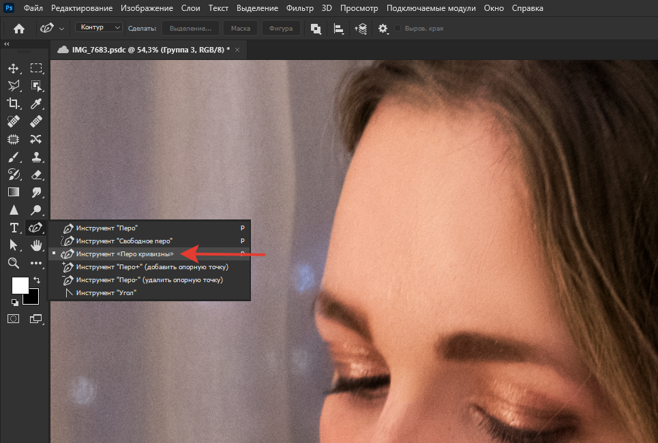Click the Curvature Pen tool in toolbox
This screenshot has height=443, width=658.
(35, 228)
